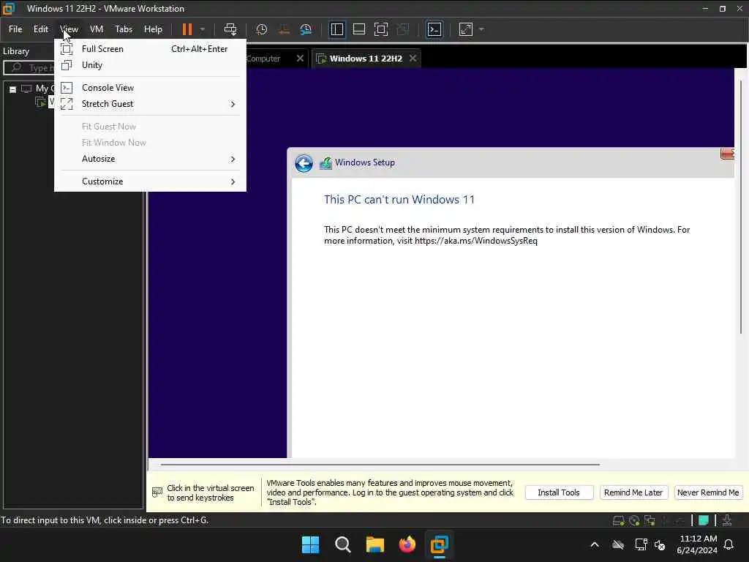Image resolution: width=749 pixels, height=562 pixels.
Task: Click the teal message log status icon
Action: (703, 520)
